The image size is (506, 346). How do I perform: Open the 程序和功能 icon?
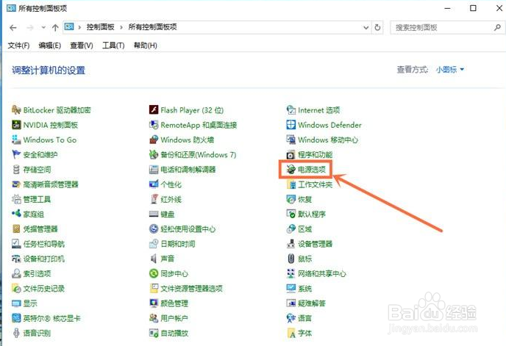pyautogui.click(x=291, y=155)
